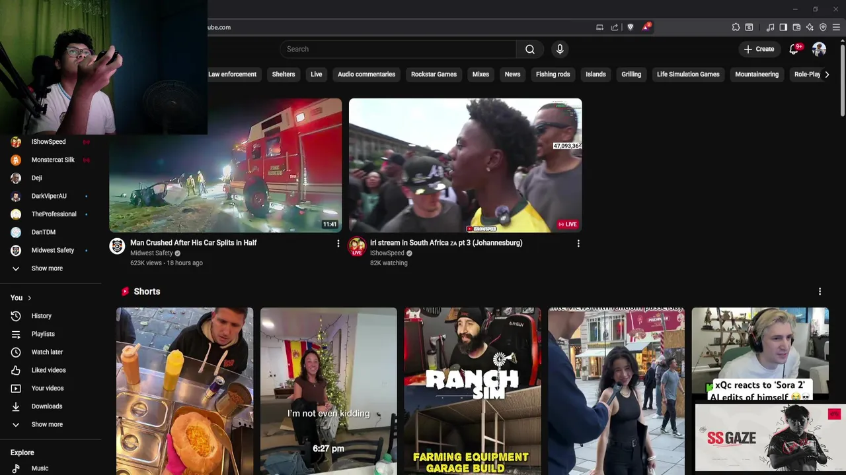
Task: Open Brave Playlist music note icon
Action: coord(770,27)
